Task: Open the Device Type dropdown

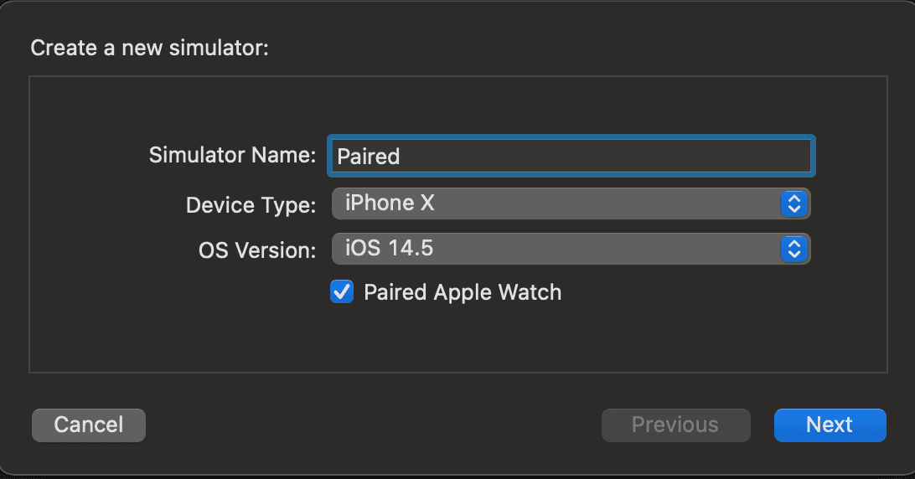Action: click(570, 203)
